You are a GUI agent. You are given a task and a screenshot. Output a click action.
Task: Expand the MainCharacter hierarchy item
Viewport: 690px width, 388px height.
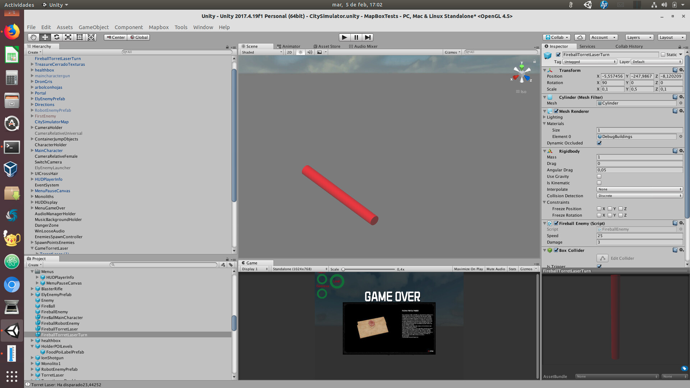(32, 151)
